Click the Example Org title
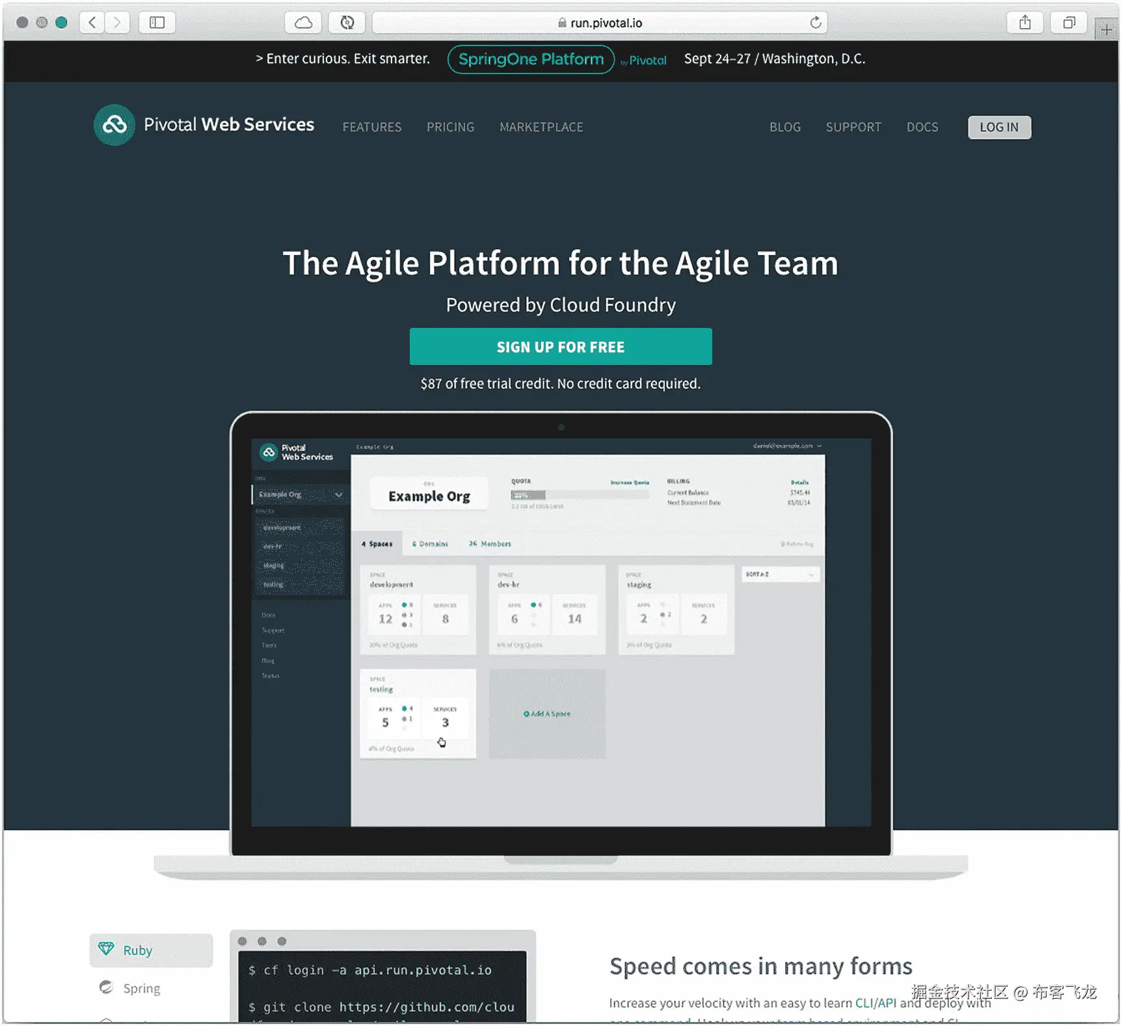Viewport: 1122px width, 1026px height. pyautogui.click(x=429, y=496)
